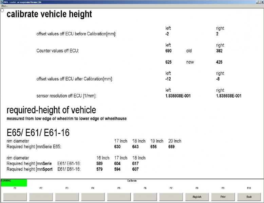Image resolution: width=264 pixels, height=203 pixels.
Task: Click the Calibrate label above function keys
Action: pyautogui.click(x=132, y=181)
